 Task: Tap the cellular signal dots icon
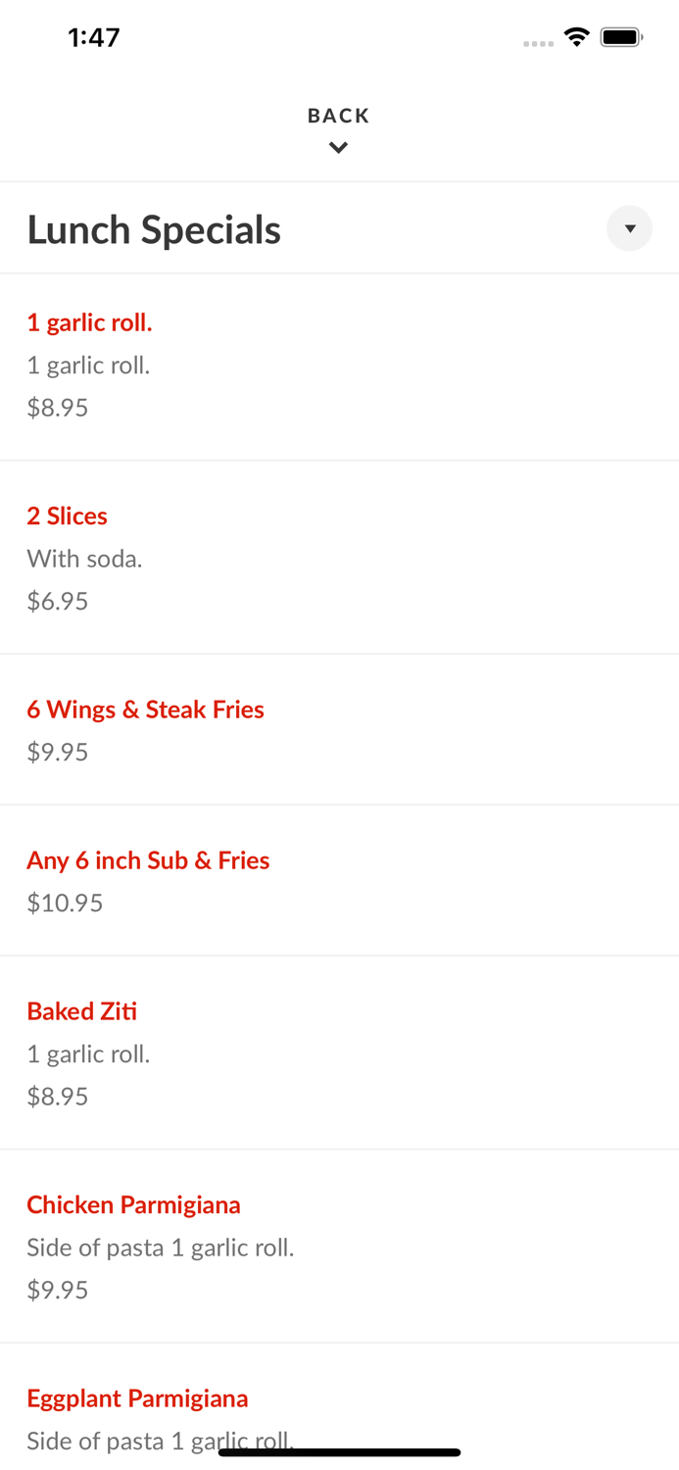point(538,43)
